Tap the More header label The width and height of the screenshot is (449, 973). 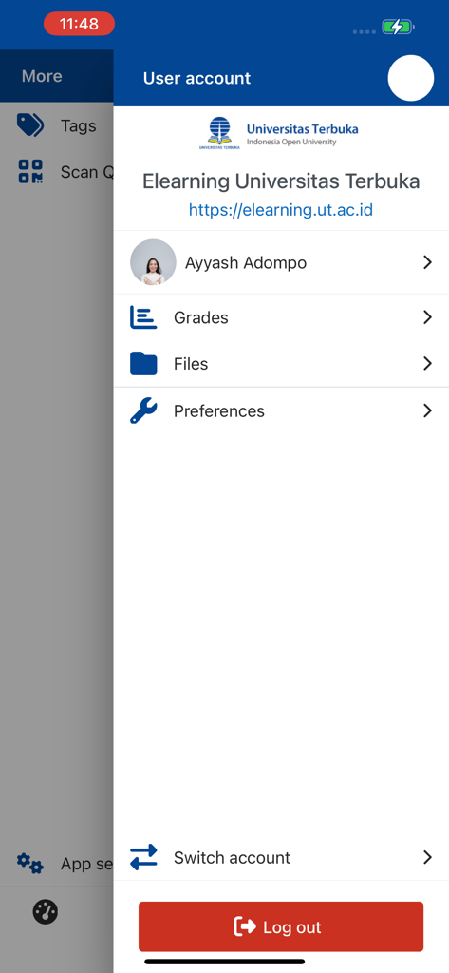click(x=42, y=76)
